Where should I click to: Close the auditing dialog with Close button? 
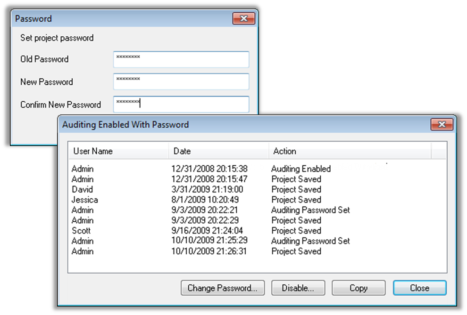click(x=419, y=288)
